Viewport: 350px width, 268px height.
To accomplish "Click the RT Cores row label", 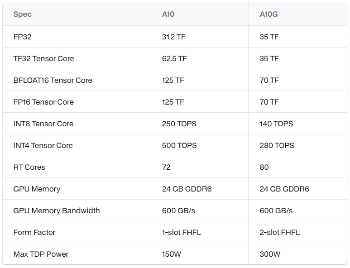I will [x=29, y=167].
